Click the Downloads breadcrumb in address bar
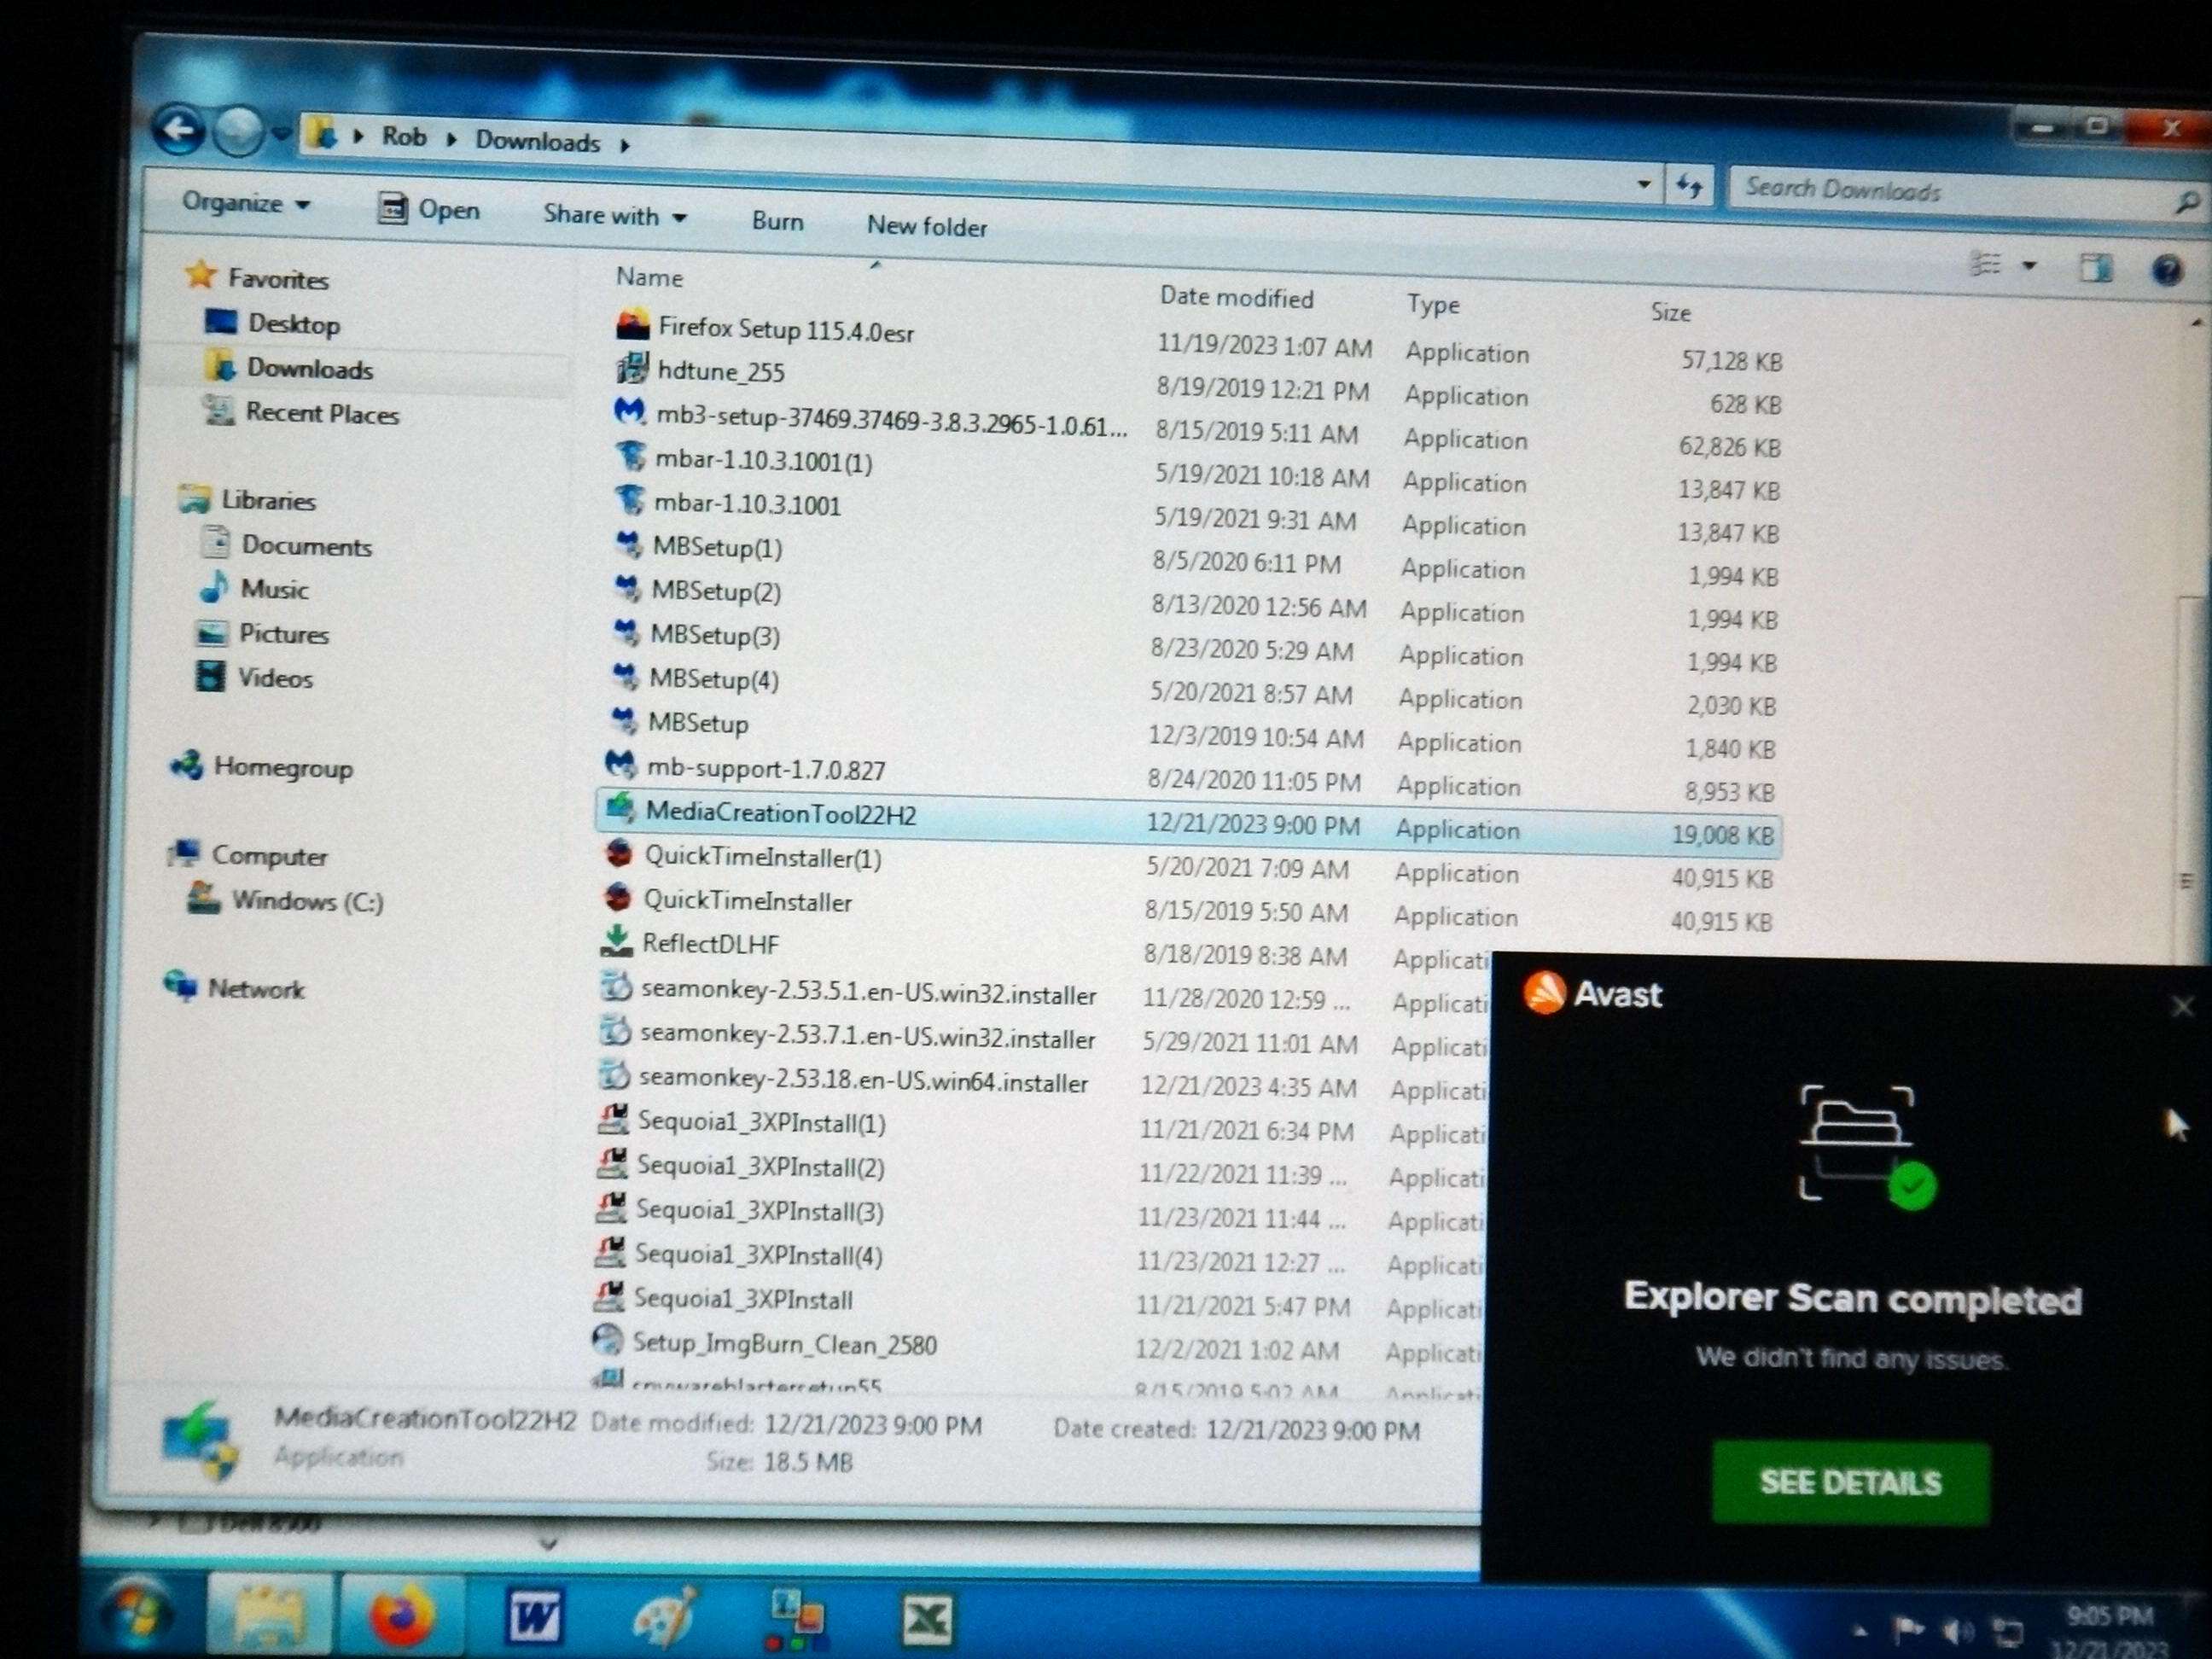 (x=537, y=141)
